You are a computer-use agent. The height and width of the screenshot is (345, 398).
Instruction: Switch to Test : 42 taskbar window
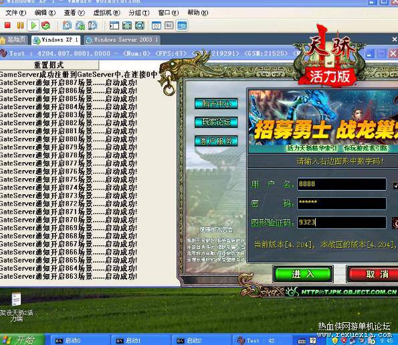263,340
